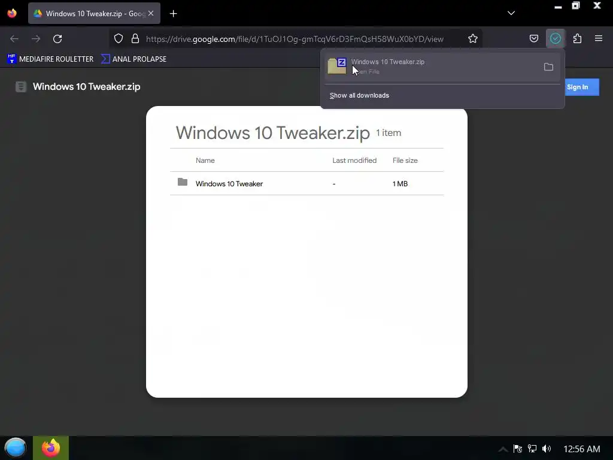
Task: Open the Save to Pocket icon
Action: point(533,38)
